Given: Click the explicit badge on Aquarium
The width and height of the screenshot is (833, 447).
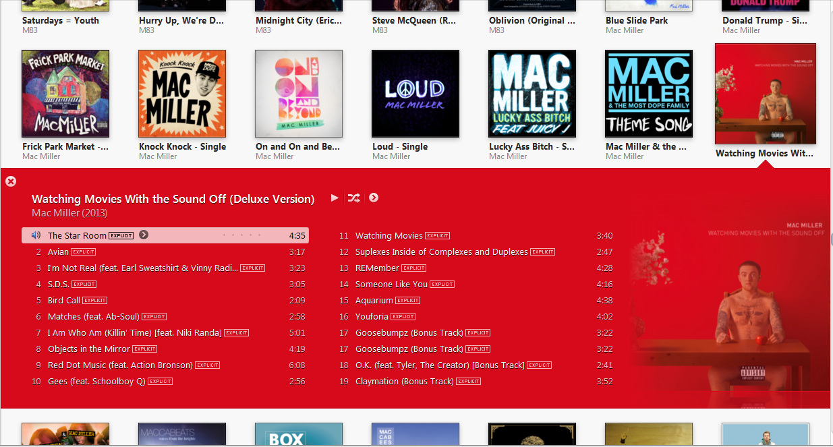Looking at the screenshot, I should tap(408, 300).
